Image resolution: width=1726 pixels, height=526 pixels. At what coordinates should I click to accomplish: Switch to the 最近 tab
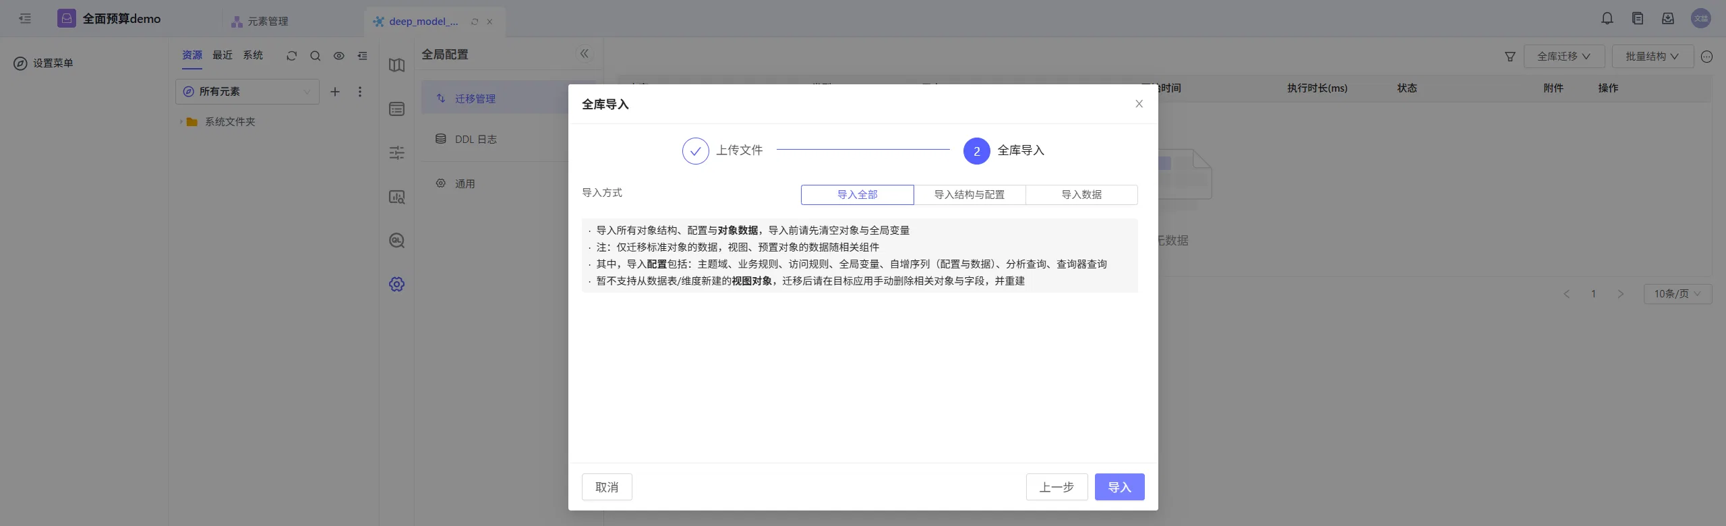point(222,55)
